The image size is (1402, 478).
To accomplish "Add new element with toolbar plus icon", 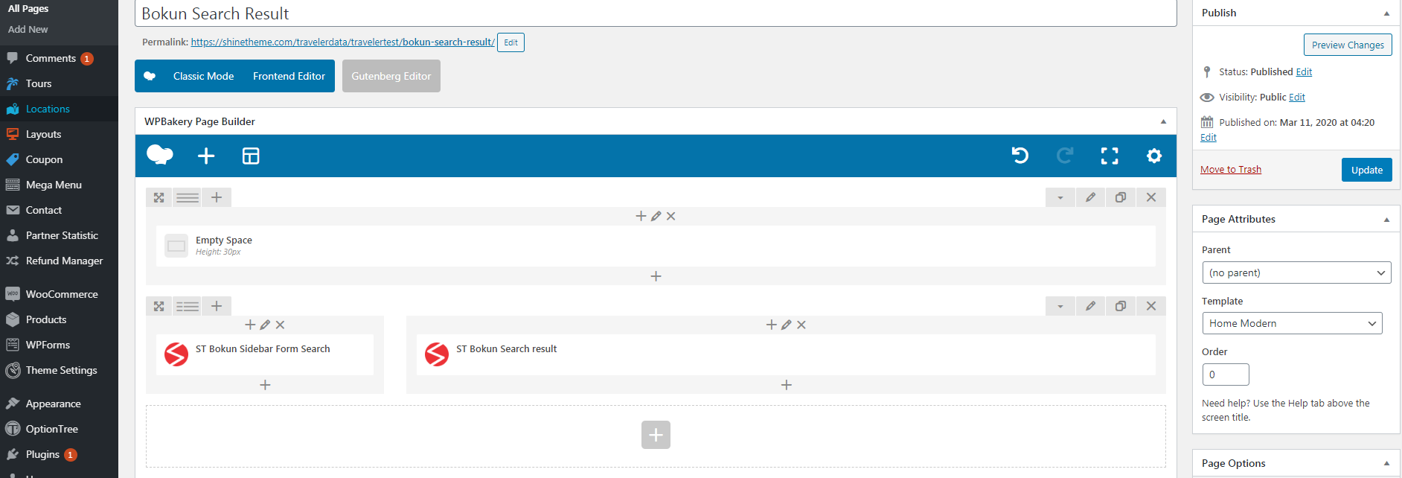I will pos(206,156).
